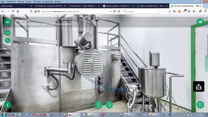Toggle fullscreen mode in tour
The width and height of the screenshot is (208, 117).
(200, 105)
